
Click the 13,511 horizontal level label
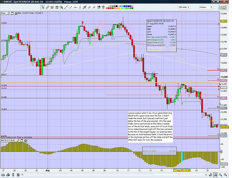[x=4, y=74]
